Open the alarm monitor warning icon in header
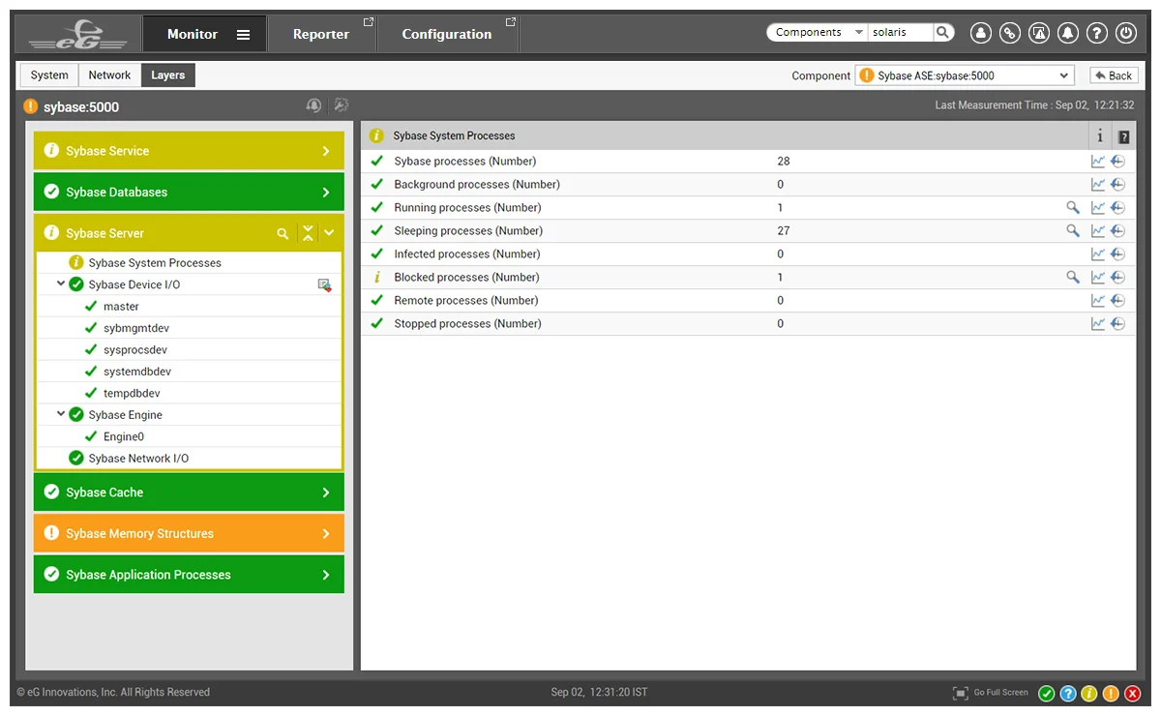The width and height of the screenshot is (1161, 716). pyautogui.click(x=1039, y=33)
